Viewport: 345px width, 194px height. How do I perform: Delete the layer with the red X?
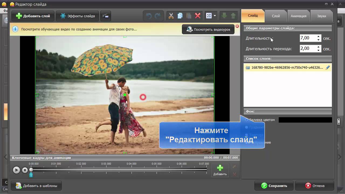point(198,16)
